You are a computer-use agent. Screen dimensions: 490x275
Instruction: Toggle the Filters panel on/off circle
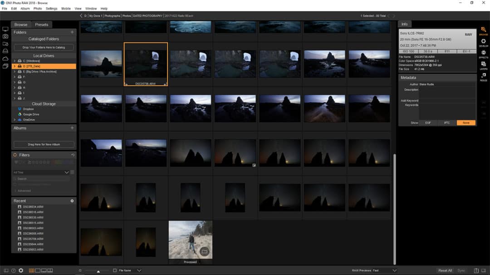click(x=15, y=155)
